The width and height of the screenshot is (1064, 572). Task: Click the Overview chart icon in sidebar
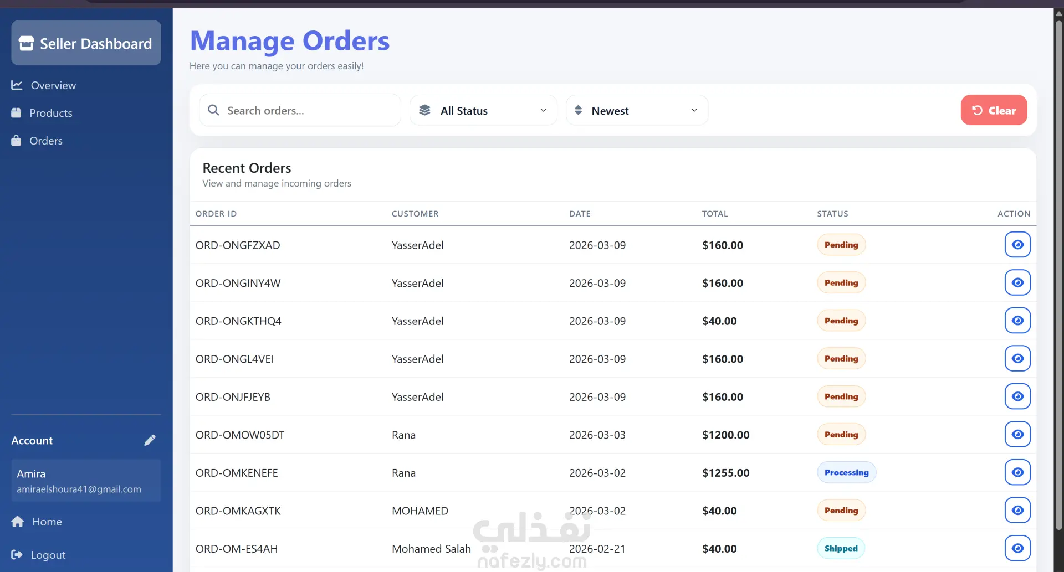(x=17, y=85)
